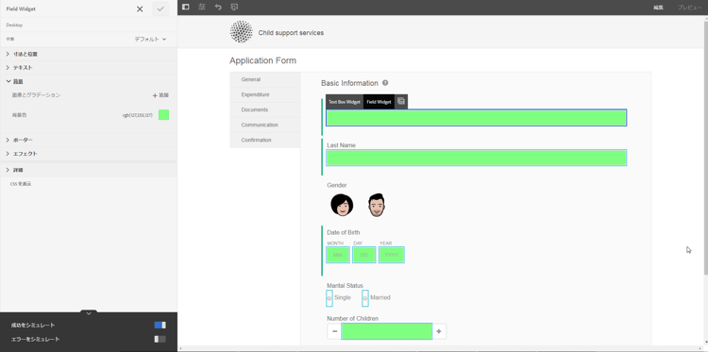The width and height of the screenshot is (708, 352).
Task: Select the female gender avatar
Action: coord(342,205)
